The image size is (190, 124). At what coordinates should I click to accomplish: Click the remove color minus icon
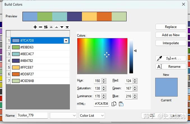click(40, 27)
